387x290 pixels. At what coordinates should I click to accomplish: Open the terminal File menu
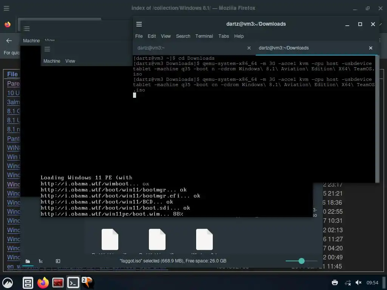point(139,36)
